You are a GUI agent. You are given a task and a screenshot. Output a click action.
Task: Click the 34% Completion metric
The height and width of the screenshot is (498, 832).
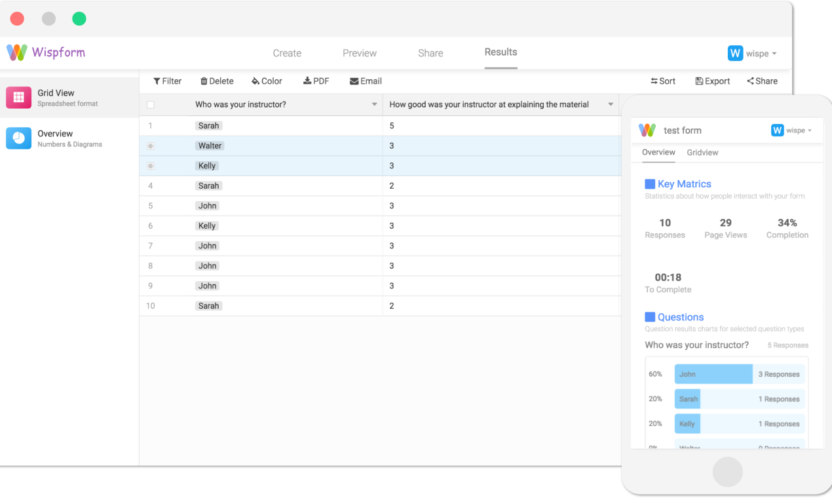pos(787,228)
